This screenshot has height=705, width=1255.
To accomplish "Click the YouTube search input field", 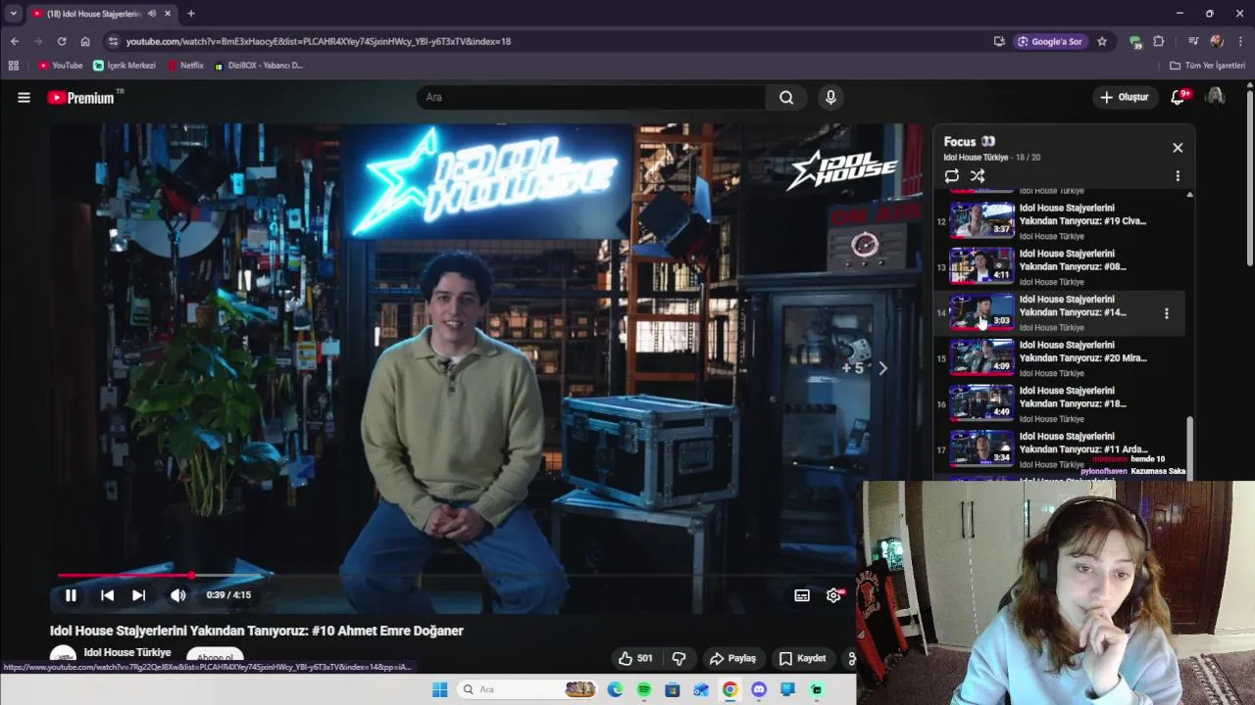I will point(591,97).
